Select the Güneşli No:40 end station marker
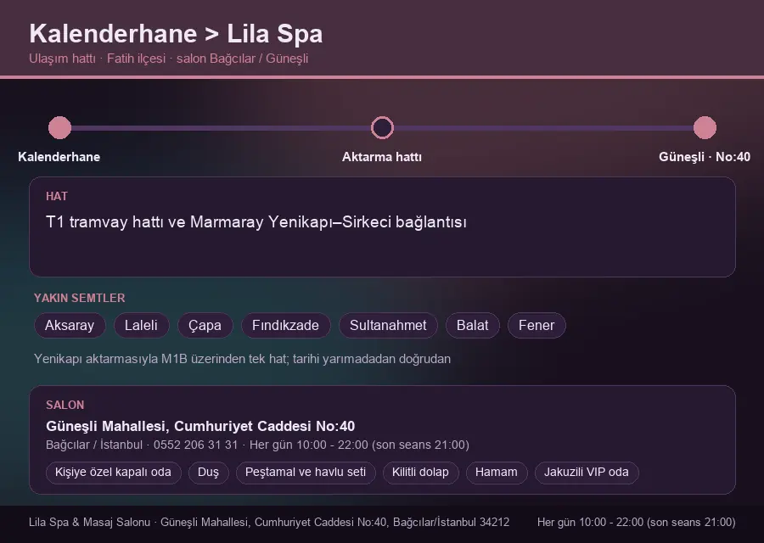 coord(705,127)
